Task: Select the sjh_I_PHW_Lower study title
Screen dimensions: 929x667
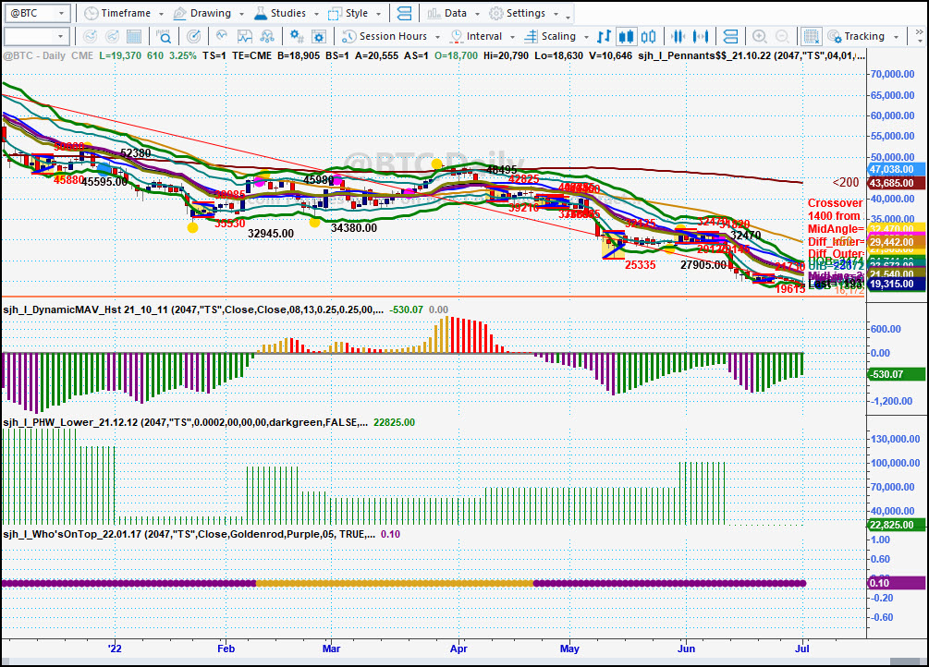Action: [x=186, y=422]
